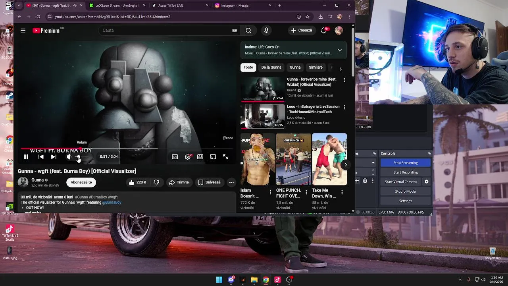The image size is (508, 286).
Task: Select the Toate filter chip
Action: point(248,68)
